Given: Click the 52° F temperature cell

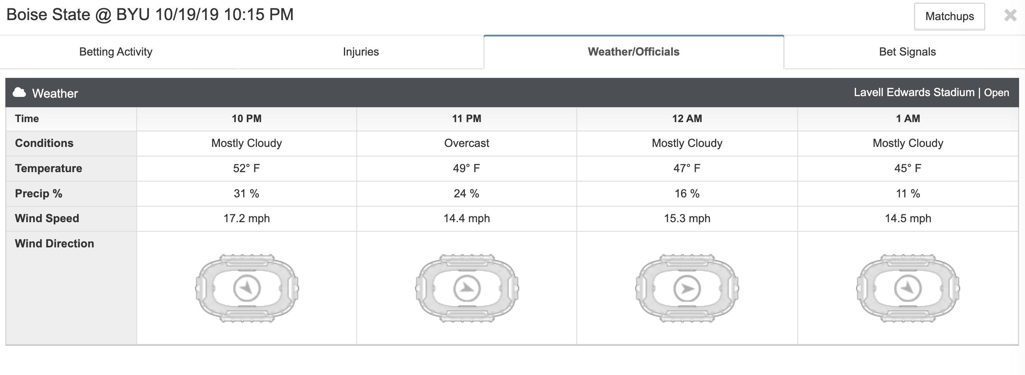Looking at the screenshot, I should pos(247,168).
